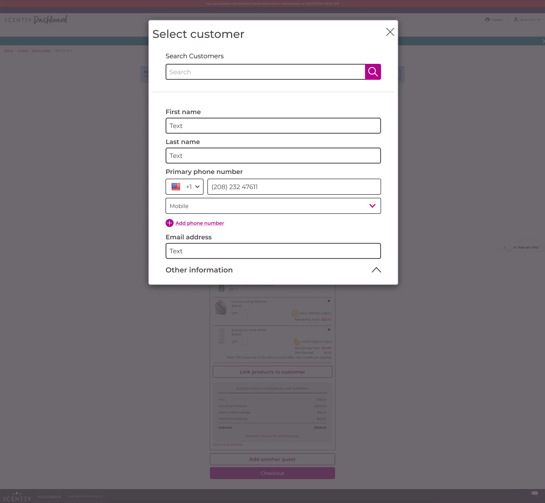545x503 pixels.
Task: Open QTY dropdown for Scentsy Go Solid White
Action: pos(245,342)
